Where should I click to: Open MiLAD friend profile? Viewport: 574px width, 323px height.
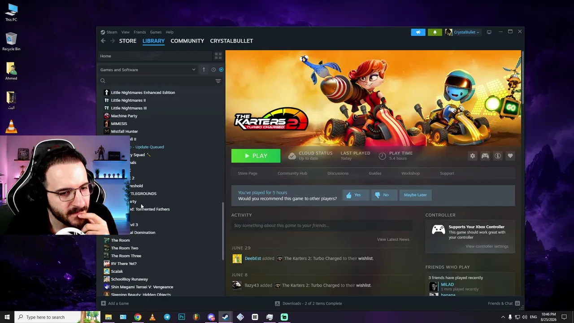[x=447, y=284]
